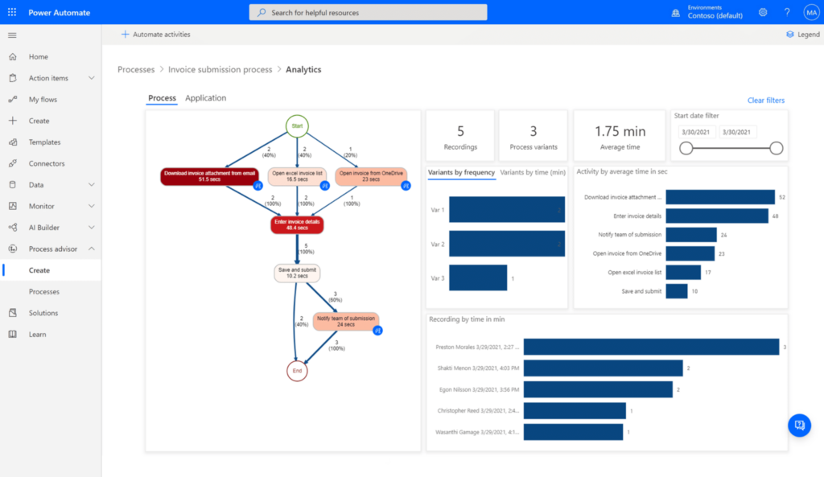Click the second 3/30/2021 date field
The height and width of the screenshot is (477, 824).
pyautogui.click(x=737, y=132)
